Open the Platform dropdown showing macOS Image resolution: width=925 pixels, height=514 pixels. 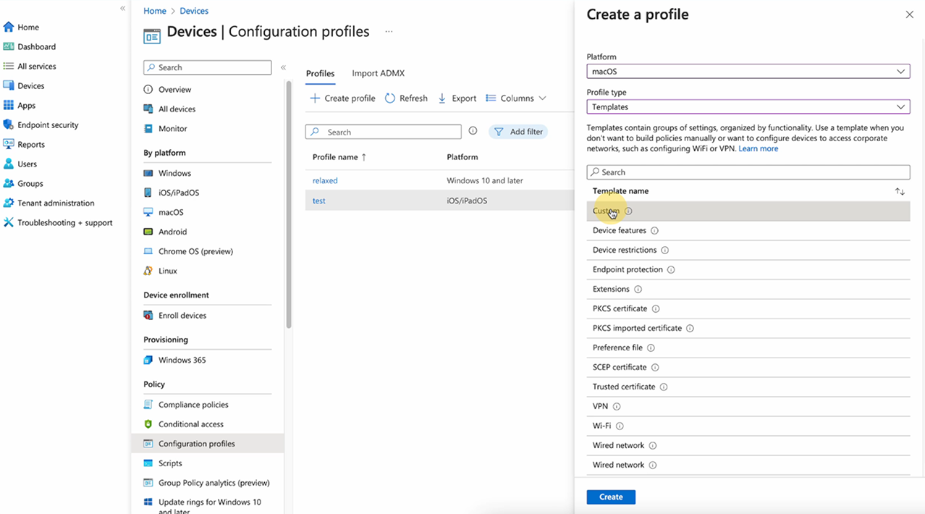748,72
